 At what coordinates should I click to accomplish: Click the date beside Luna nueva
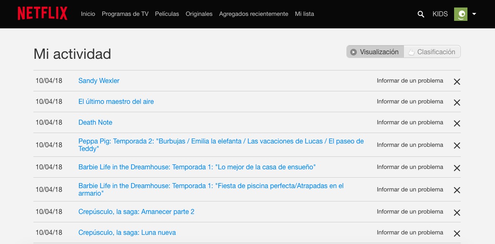49,232
